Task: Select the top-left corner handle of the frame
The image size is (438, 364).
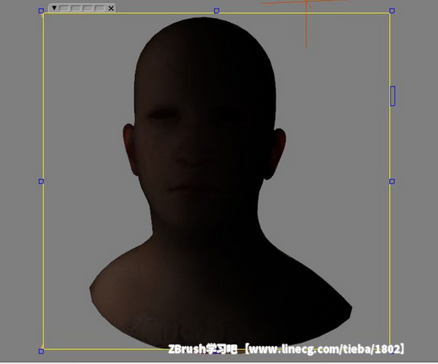Action: (x=41, y=11)
